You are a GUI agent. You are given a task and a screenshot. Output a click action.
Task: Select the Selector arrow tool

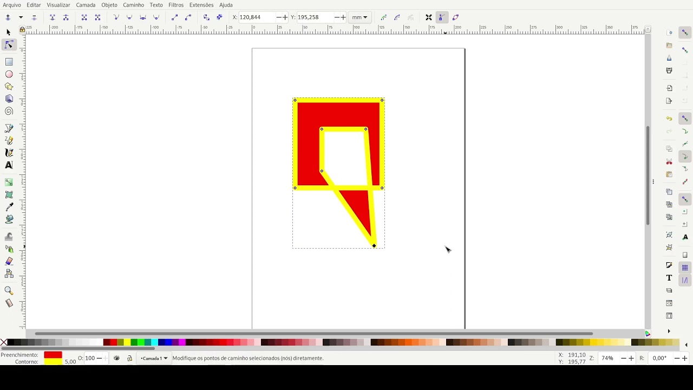[x=9, y=32]
